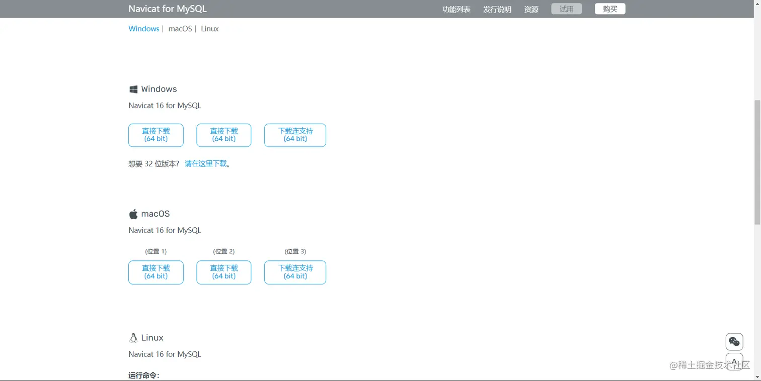Click the back-to-top arrow button

[734, 362]
